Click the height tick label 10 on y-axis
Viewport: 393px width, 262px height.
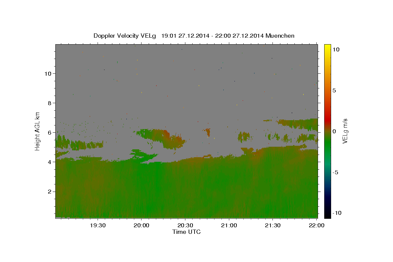tap(49, 74)
